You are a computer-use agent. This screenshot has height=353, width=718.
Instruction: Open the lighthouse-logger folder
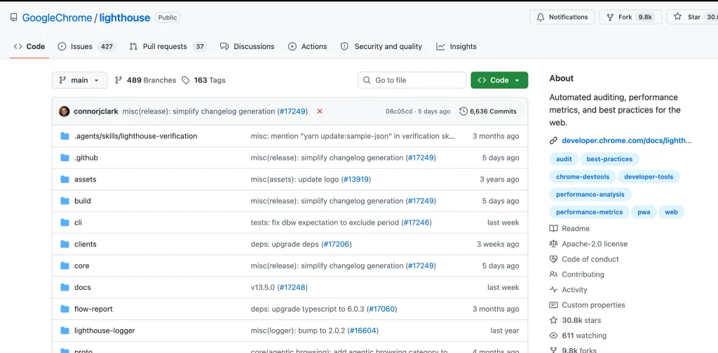(104, 330)
